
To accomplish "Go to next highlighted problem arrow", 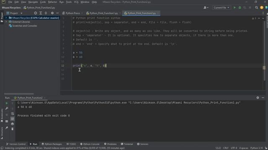I will [x=263, y=18].
